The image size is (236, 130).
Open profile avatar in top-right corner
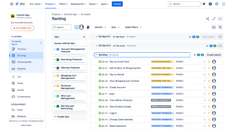pos(224,4)
